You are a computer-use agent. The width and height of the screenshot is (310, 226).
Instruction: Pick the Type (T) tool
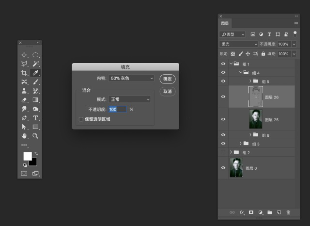35,118
